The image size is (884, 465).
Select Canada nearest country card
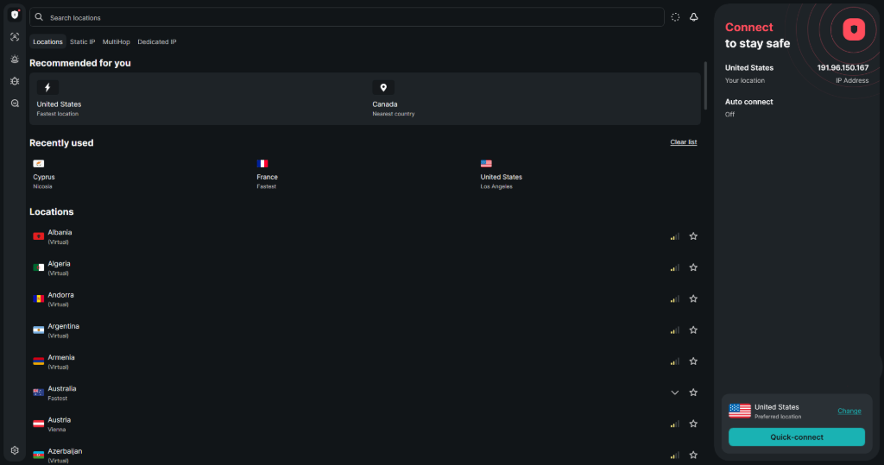coord(534,98)
